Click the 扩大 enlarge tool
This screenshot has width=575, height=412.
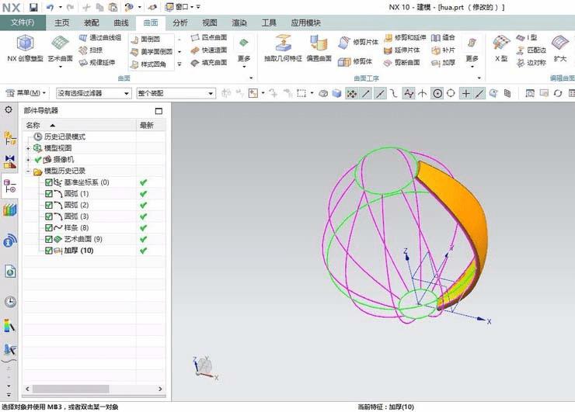click(560, 48)
